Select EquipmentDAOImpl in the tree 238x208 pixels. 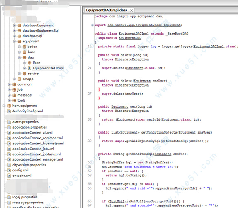tap(48, 68)
